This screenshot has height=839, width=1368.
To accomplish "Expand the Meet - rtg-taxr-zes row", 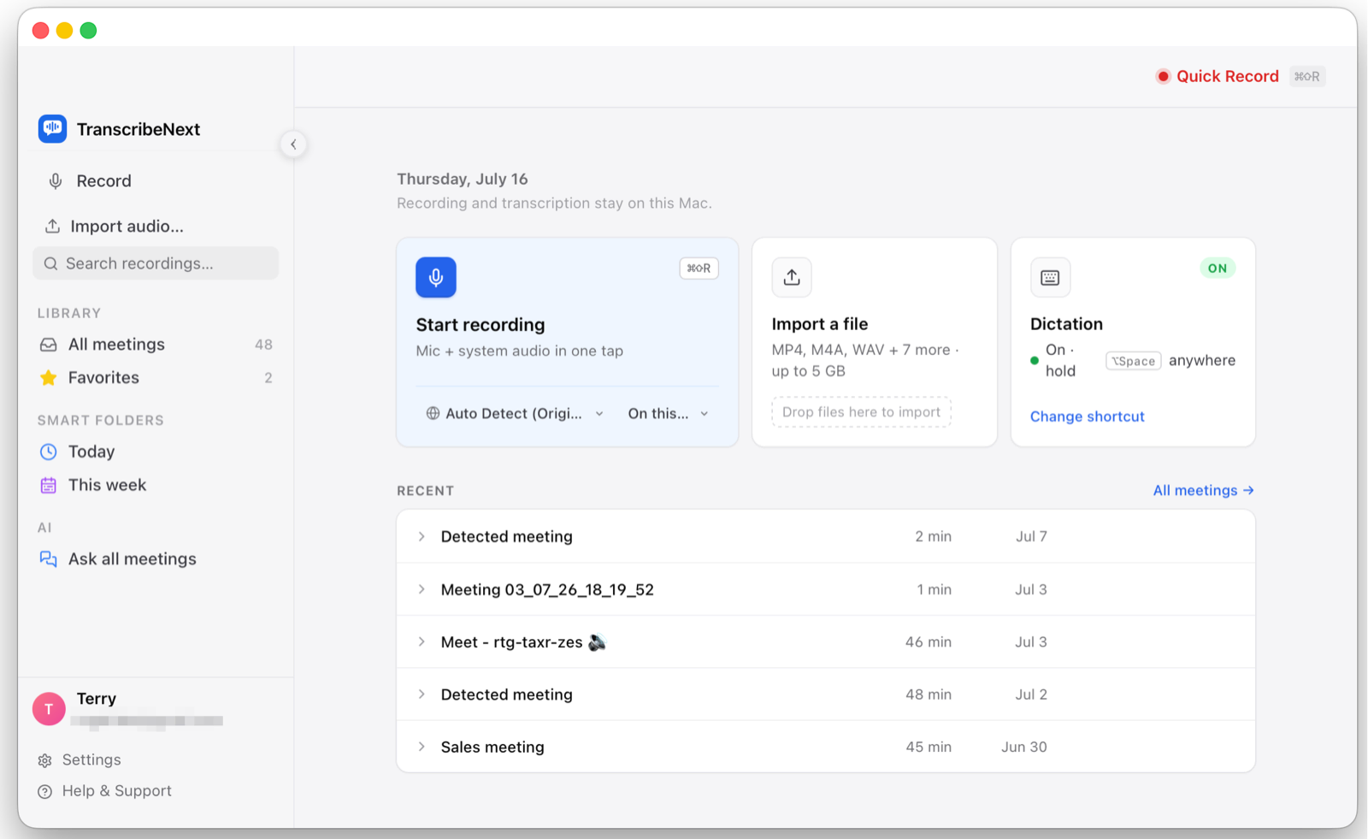I will [x=422, y=641].
